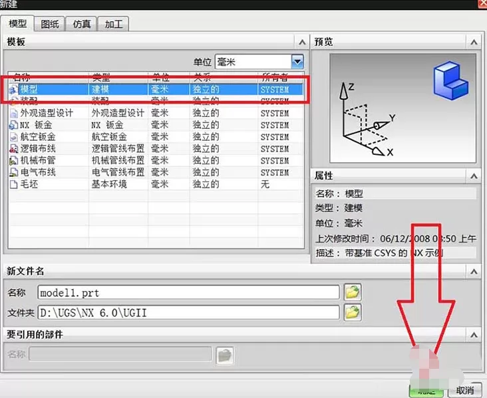Click the D:\UGS\NX 6.0\UGII folder field
Screen dimensions: 487x398
pyautogui.click(x=188, y=312)
